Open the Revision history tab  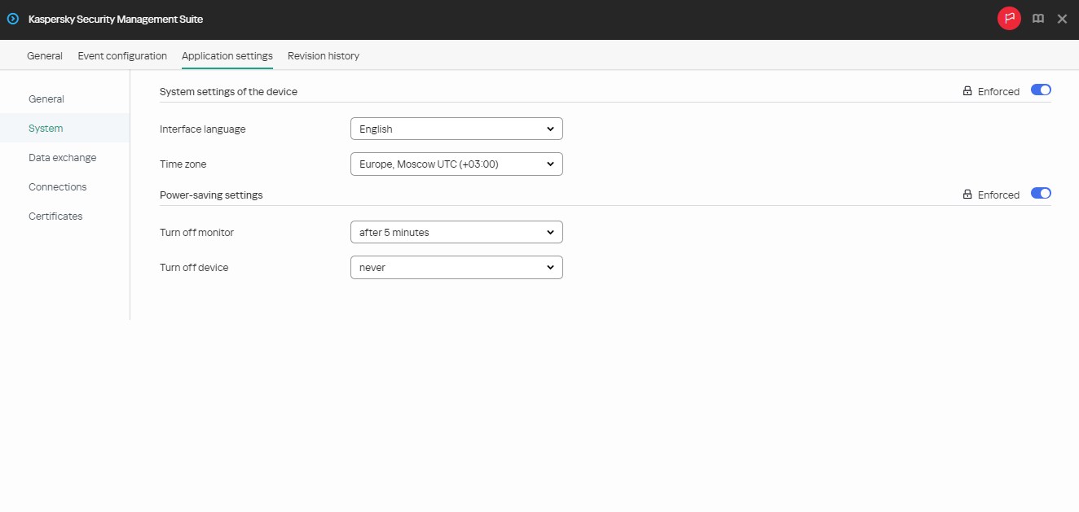[323, 55]
